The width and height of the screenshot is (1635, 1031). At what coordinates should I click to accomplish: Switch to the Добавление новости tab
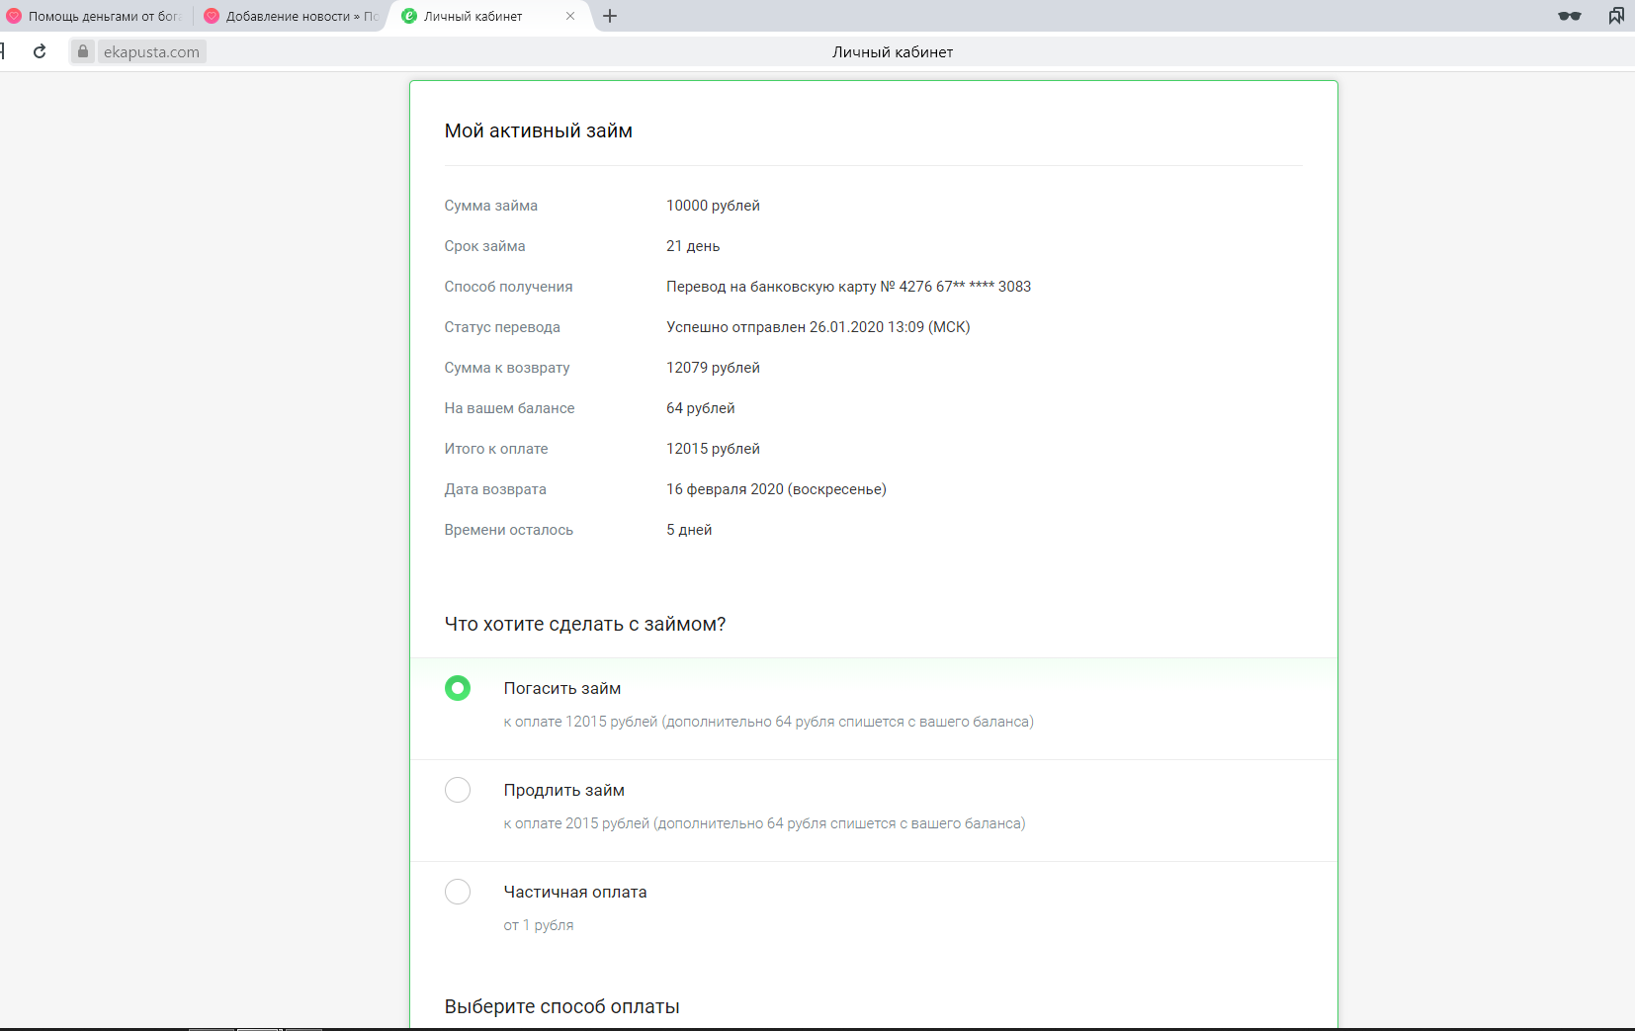(x=292, y=16)
